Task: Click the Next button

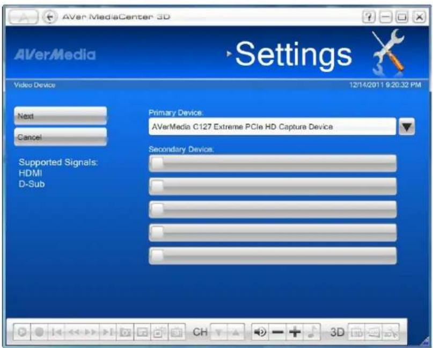Action: point(60,115)
